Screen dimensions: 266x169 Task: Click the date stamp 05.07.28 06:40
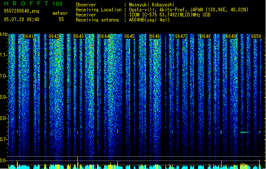tap(22, 19)
